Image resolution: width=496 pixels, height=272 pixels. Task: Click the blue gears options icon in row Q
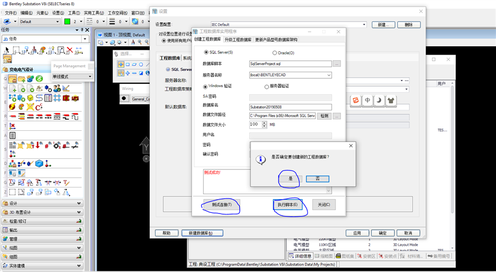click(30, 78)
